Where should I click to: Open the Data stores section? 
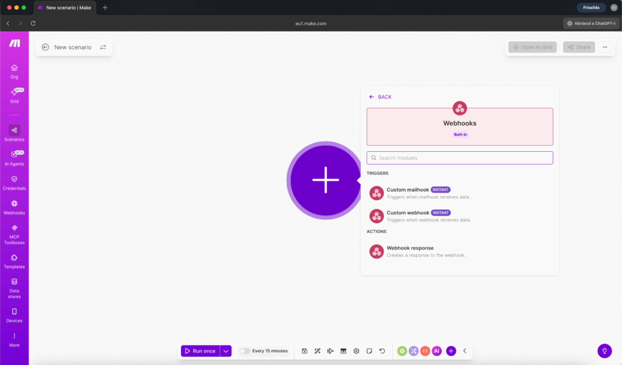coord(13,287)
